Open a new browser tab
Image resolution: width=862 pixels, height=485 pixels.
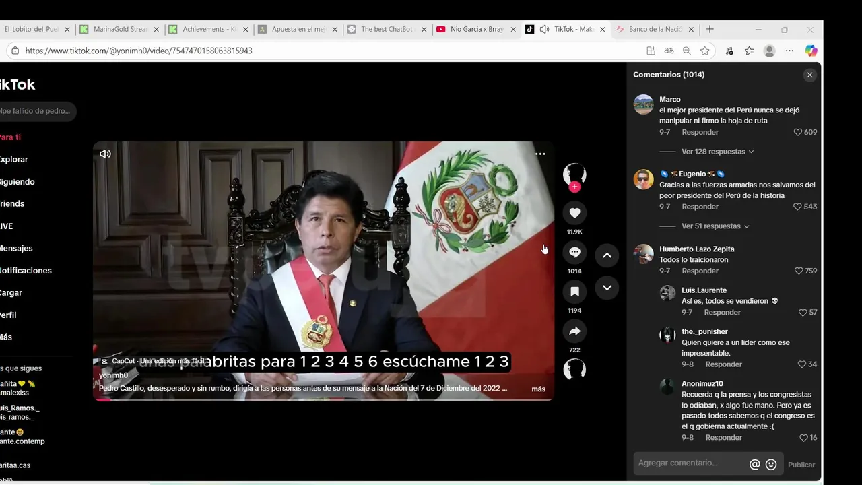(709, 30)
